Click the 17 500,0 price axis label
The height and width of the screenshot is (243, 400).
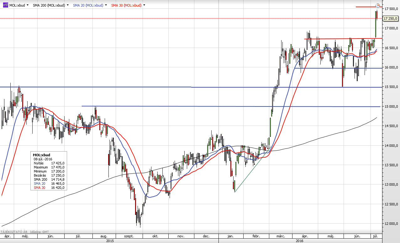(x=391, y=8)
